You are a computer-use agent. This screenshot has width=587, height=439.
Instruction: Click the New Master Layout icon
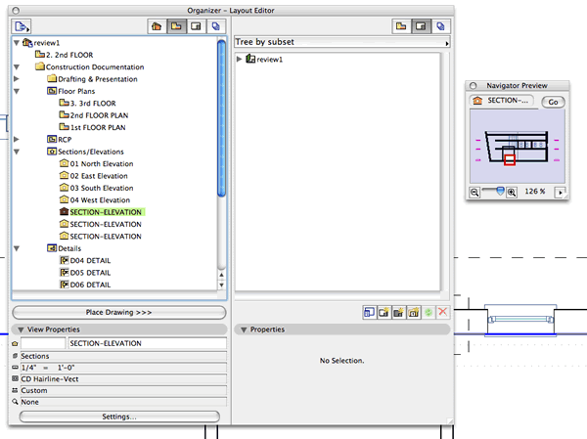(398, 312)
